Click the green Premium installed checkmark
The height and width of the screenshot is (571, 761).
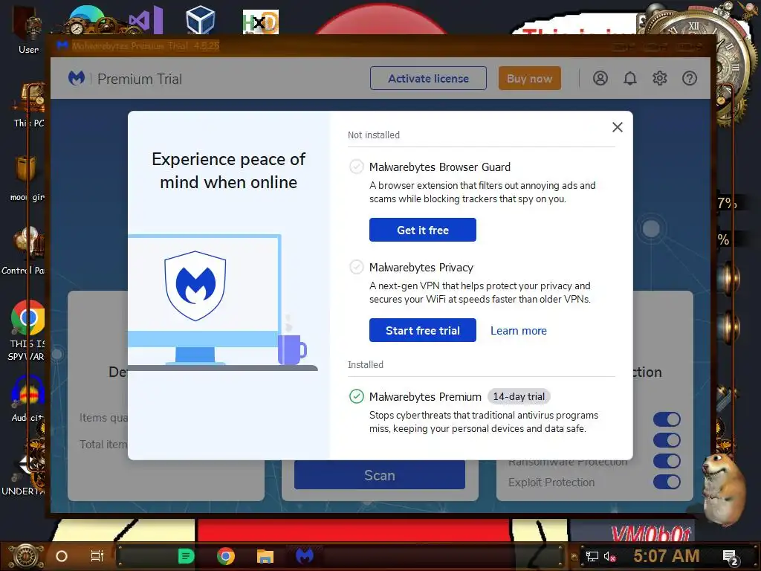[x=356, y=396]
